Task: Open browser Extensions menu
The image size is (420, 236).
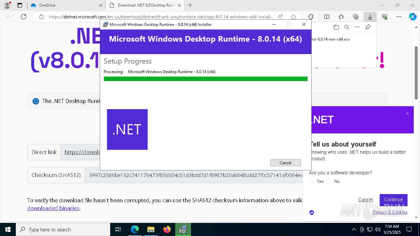Action: [311, 17]
